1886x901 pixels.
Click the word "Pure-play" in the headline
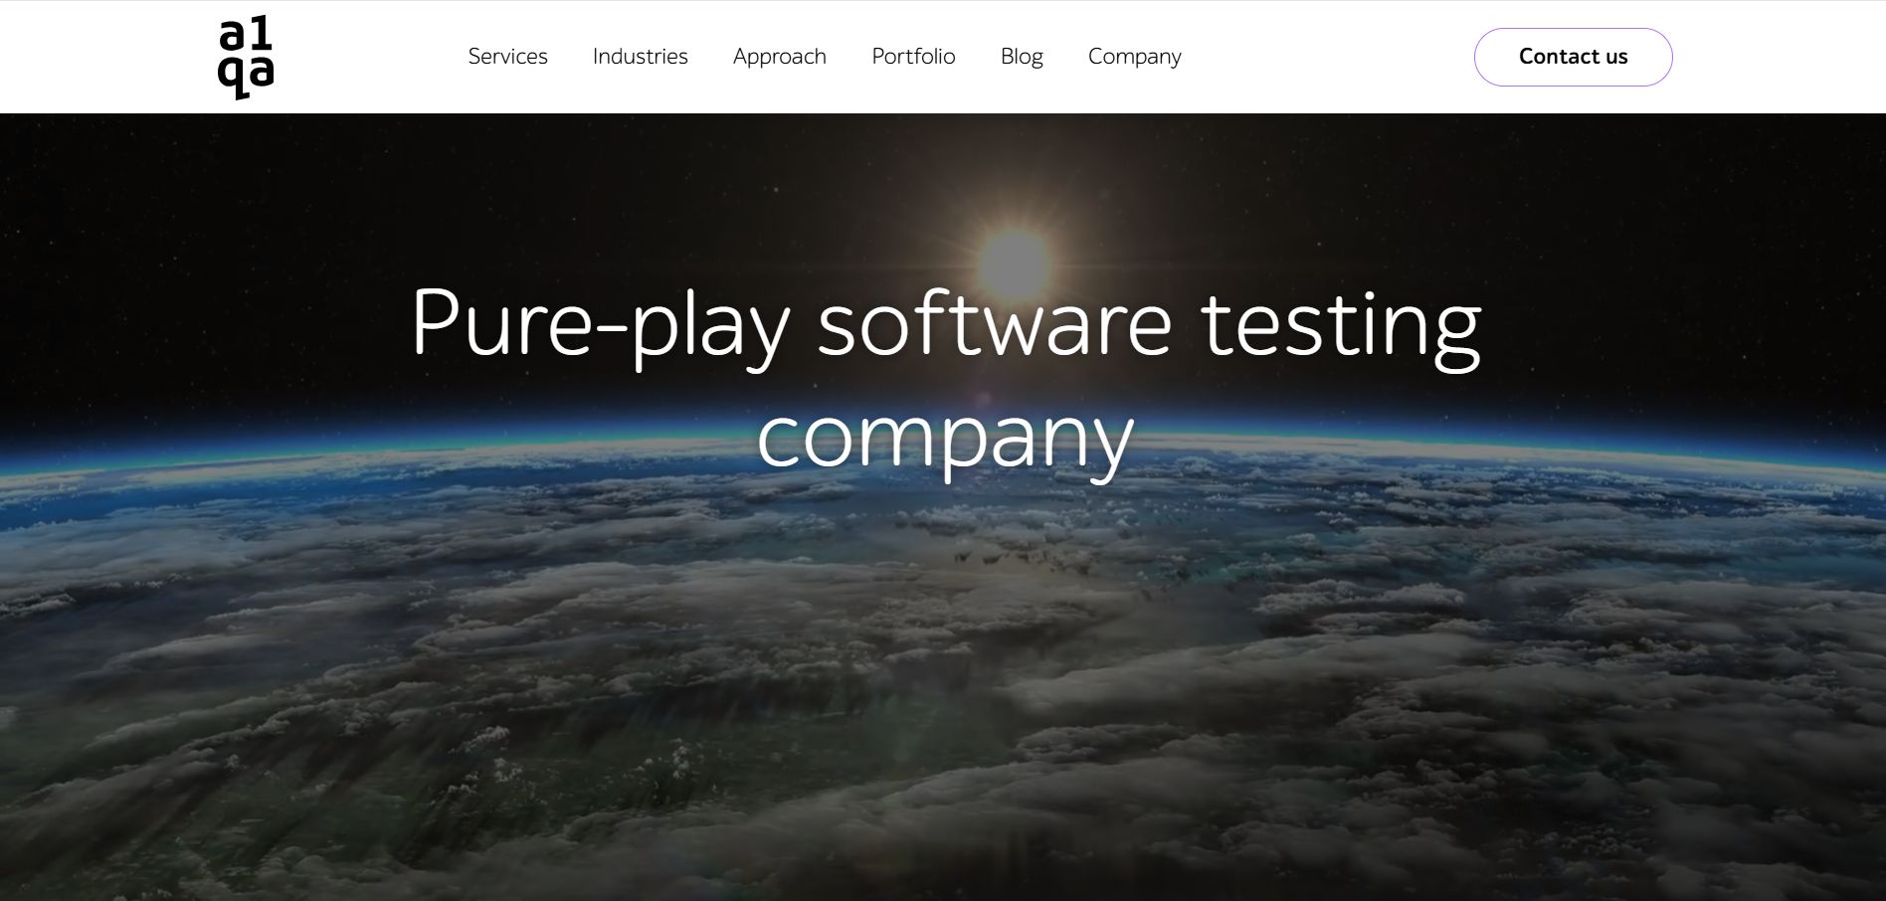pyautogui.click(x=600, y=323)
